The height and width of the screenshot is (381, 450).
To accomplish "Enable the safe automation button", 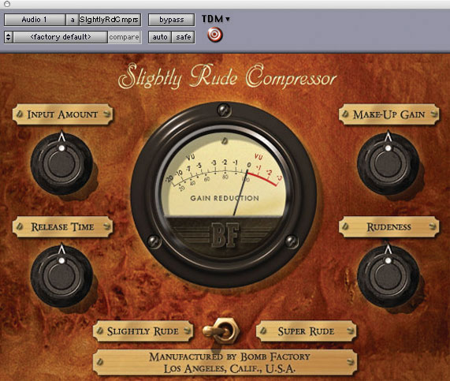I will pos(184,37).
